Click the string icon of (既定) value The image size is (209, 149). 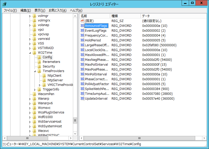tap(82, 21)
